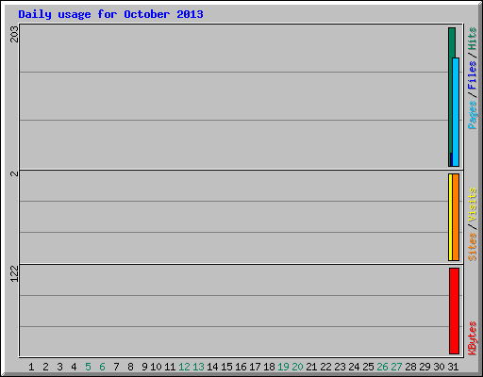483x377 pixels.
Task: Click day '22' on the x-axis
Action: [x=325, y=367]
